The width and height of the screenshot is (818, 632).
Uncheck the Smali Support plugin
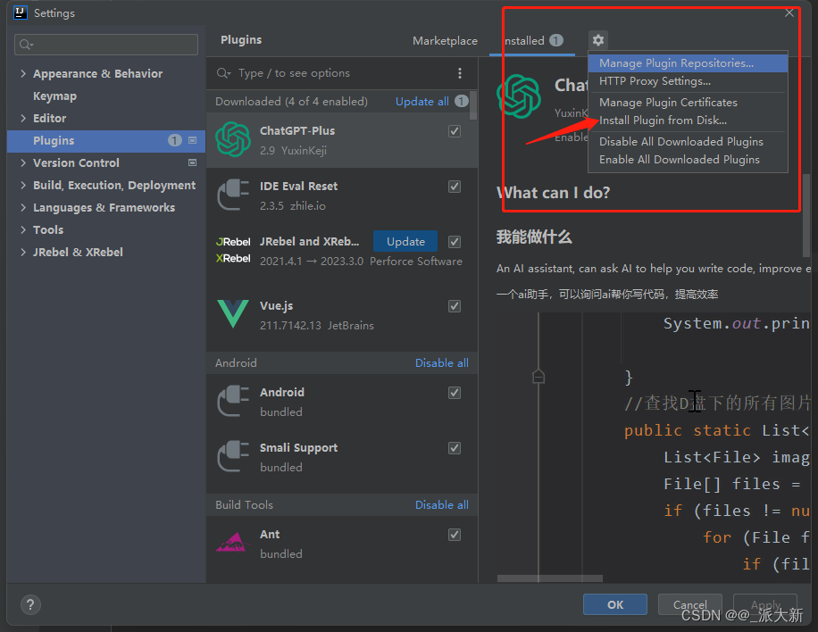coord(455,448)
